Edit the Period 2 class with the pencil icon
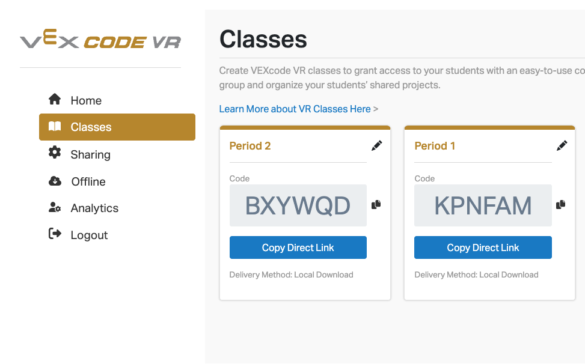Viewport: 585px width, 364px height. pyautogui.click(x=377, y=145)
